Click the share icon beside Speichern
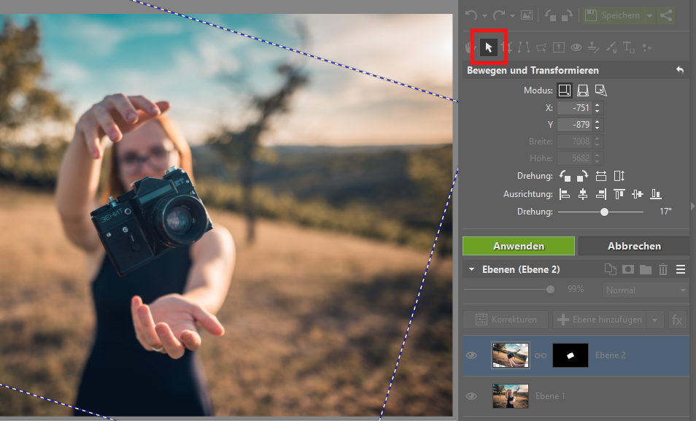The width and height of the screenshot is (696, 421). 665,15
